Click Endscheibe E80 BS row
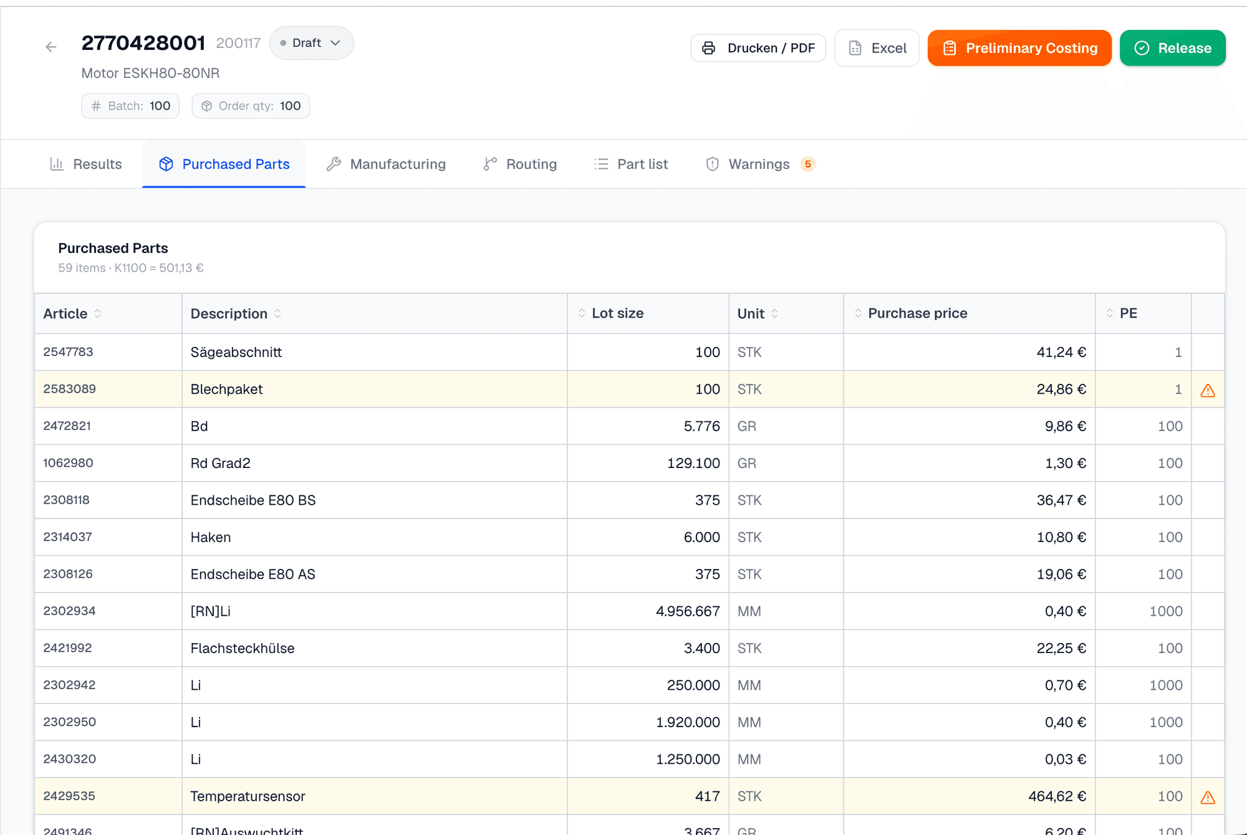1247x835 pixels. point(629,500)
